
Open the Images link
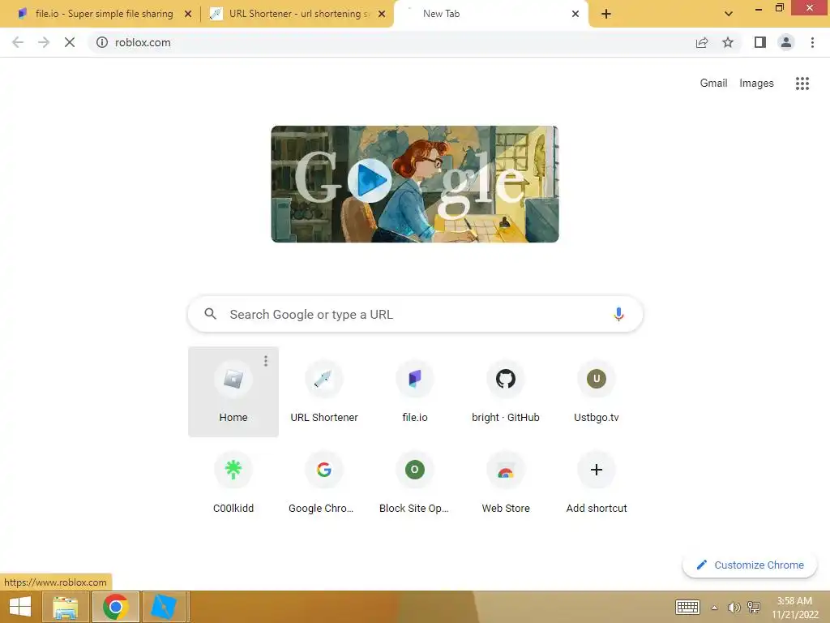pyautogui.click(x=756, y=84)
